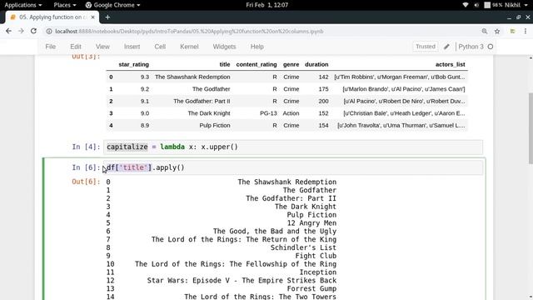Go forward using browser forward arrow
This screenshot has height=300, width=533.
pos(21,31)
